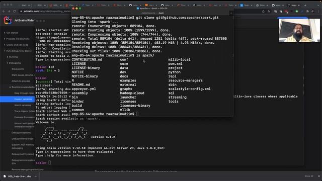Expand the Get started sidebar section
This screenshot has width=322, height=181.
tap(12, 33)
